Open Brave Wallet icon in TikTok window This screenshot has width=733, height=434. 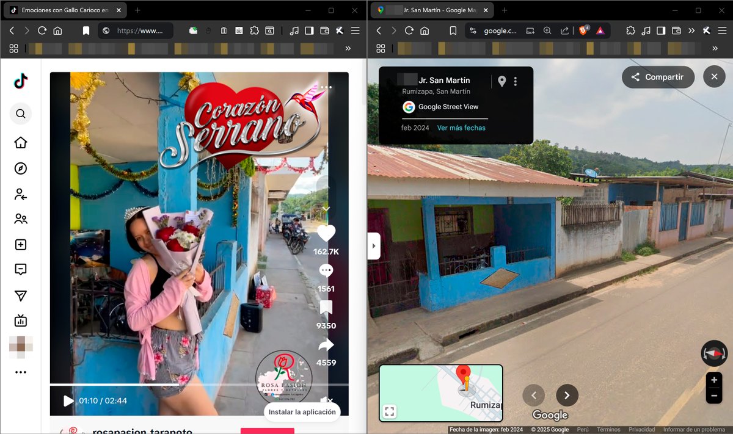(x=324, y=31)
